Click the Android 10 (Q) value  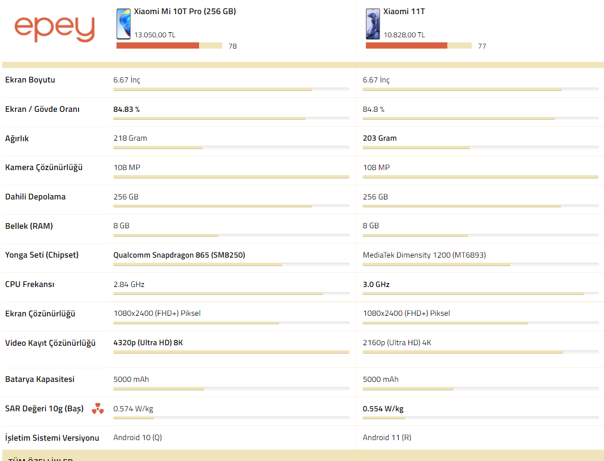click(137, 437)
